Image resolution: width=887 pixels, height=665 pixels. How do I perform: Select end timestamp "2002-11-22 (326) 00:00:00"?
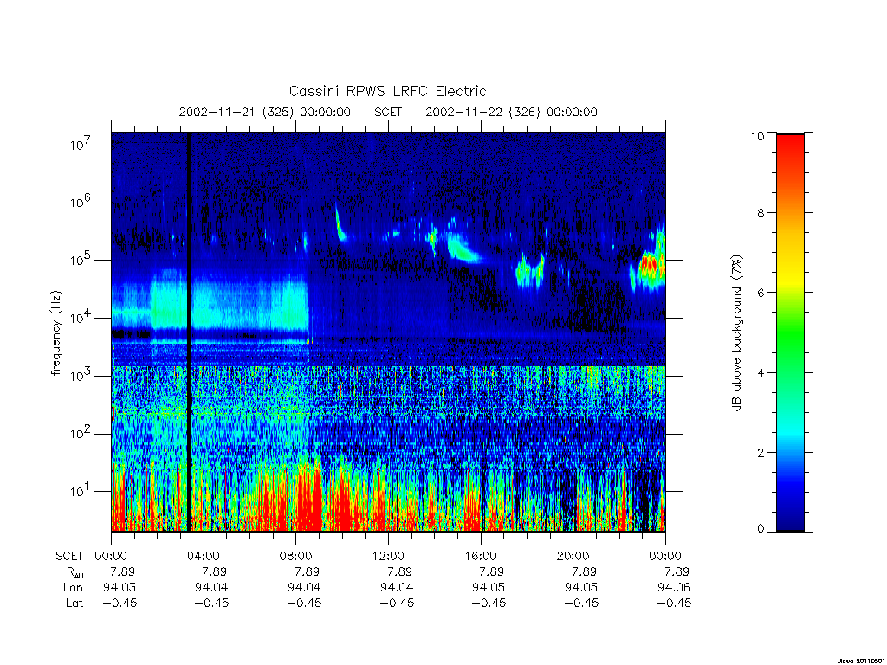(x=511, y=112)
